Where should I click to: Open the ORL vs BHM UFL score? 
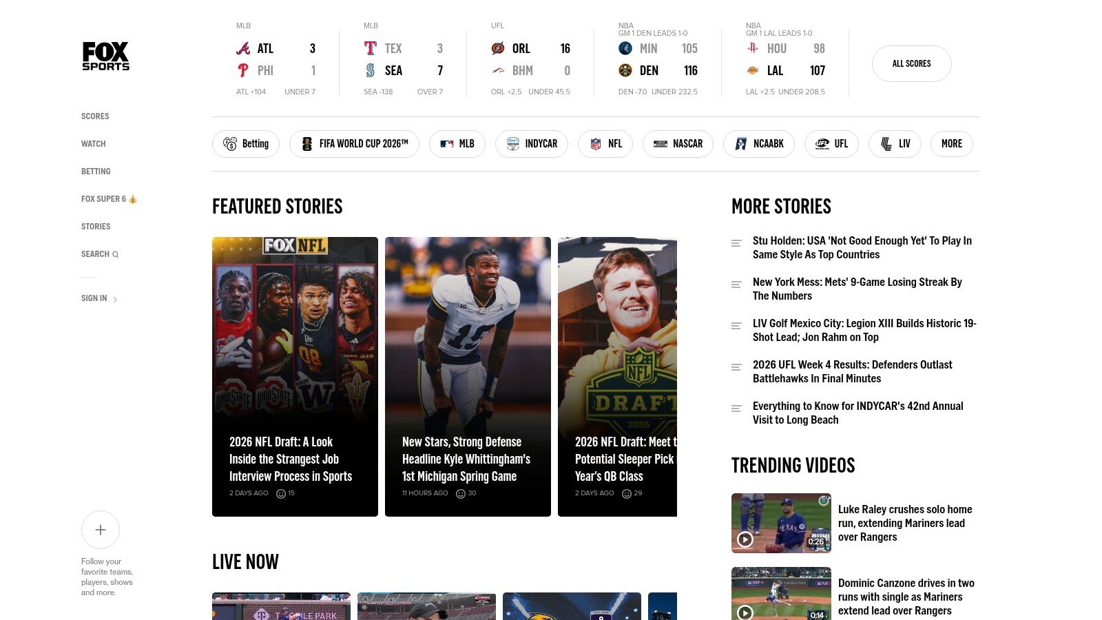(530, 60)
